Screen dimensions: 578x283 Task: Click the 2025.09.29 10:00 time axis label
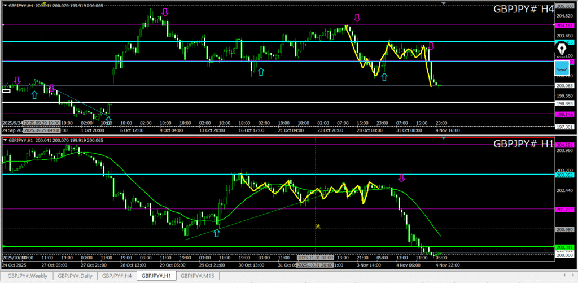[x=43, y=123]
